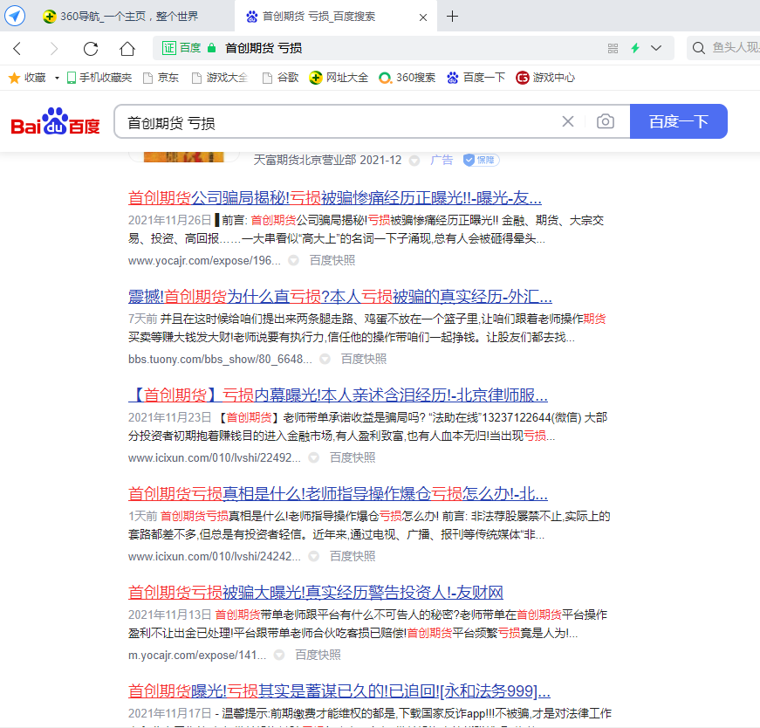Click the 证 certificate badge in address bar
This screenshot has width=760, height=728.
169,48
